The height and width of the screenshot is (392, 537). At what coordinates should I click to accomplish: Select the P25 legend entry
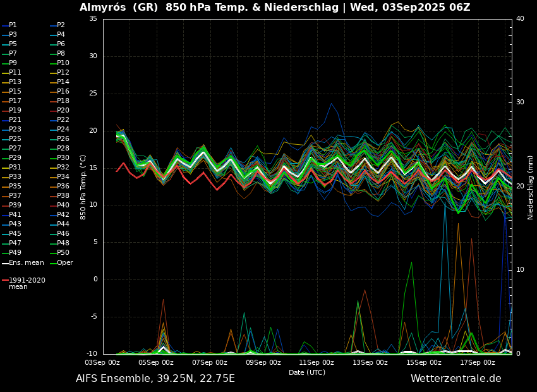tap(15, 139)
